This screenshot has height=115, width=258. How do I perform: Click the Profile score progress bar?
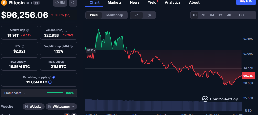55,93
